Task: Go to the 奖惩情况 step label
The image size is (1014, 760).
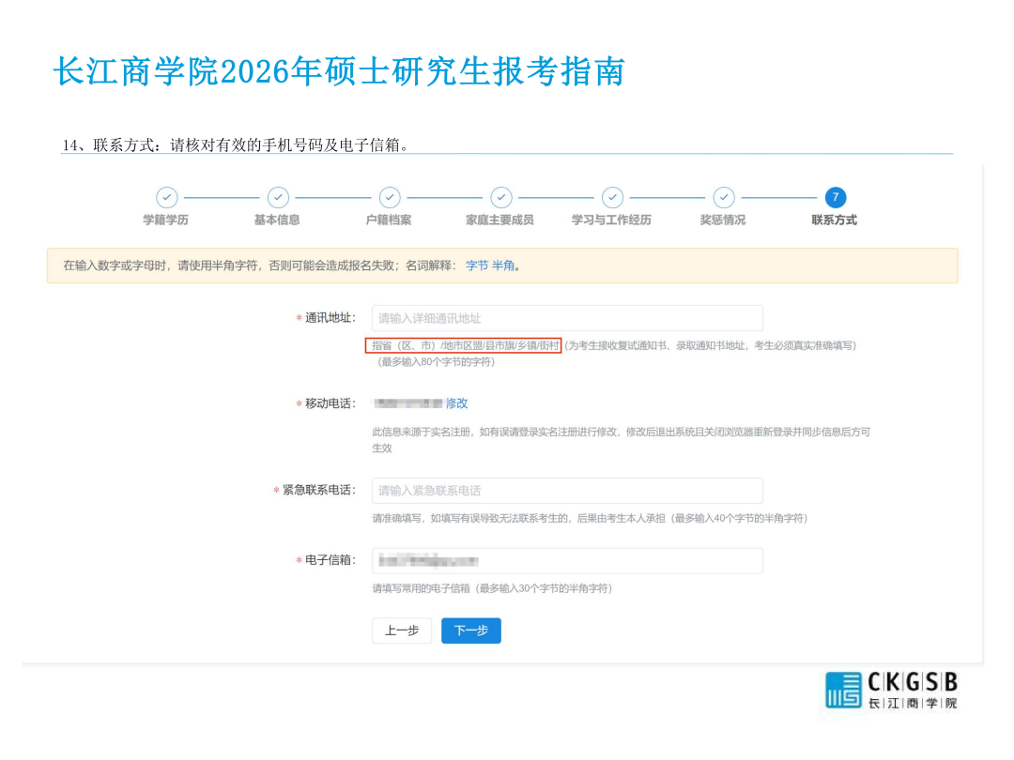Action: pyautogui.click(x=723, y=220)
